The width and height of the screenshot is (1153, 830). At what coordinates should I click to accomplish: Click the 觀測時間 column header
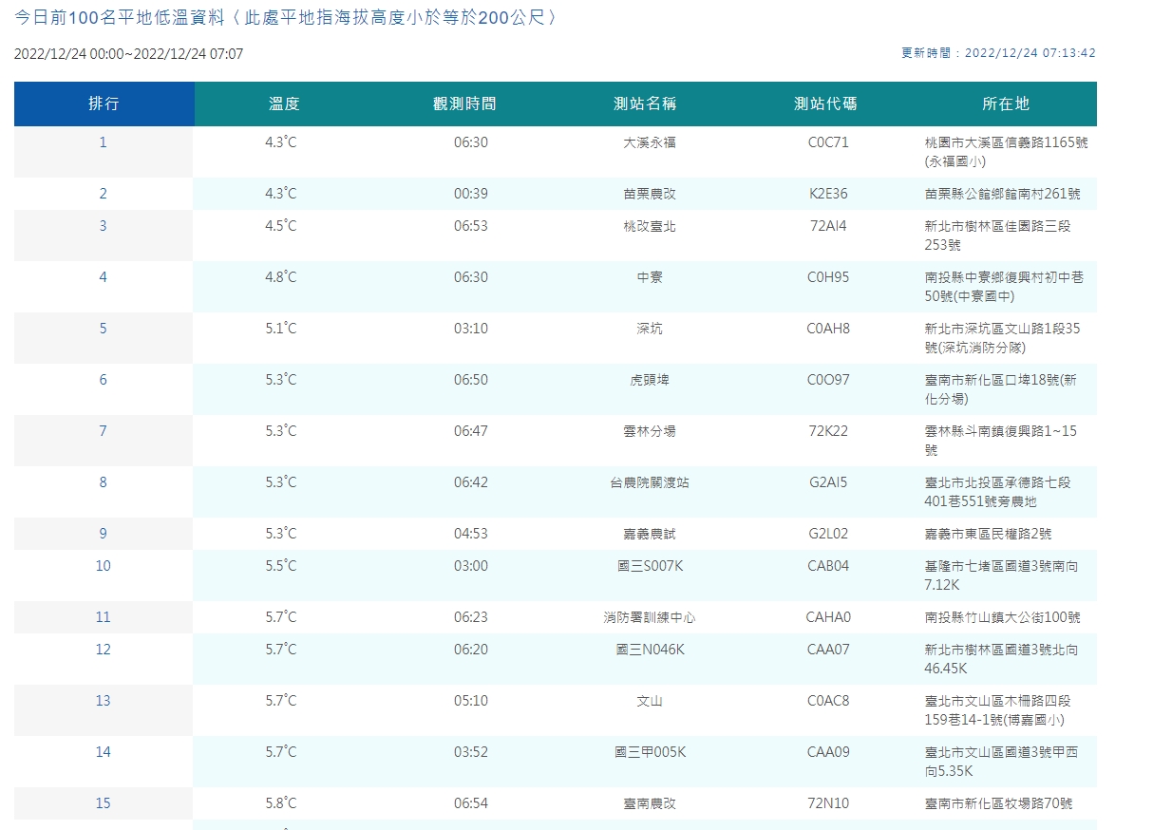(464, 104)
